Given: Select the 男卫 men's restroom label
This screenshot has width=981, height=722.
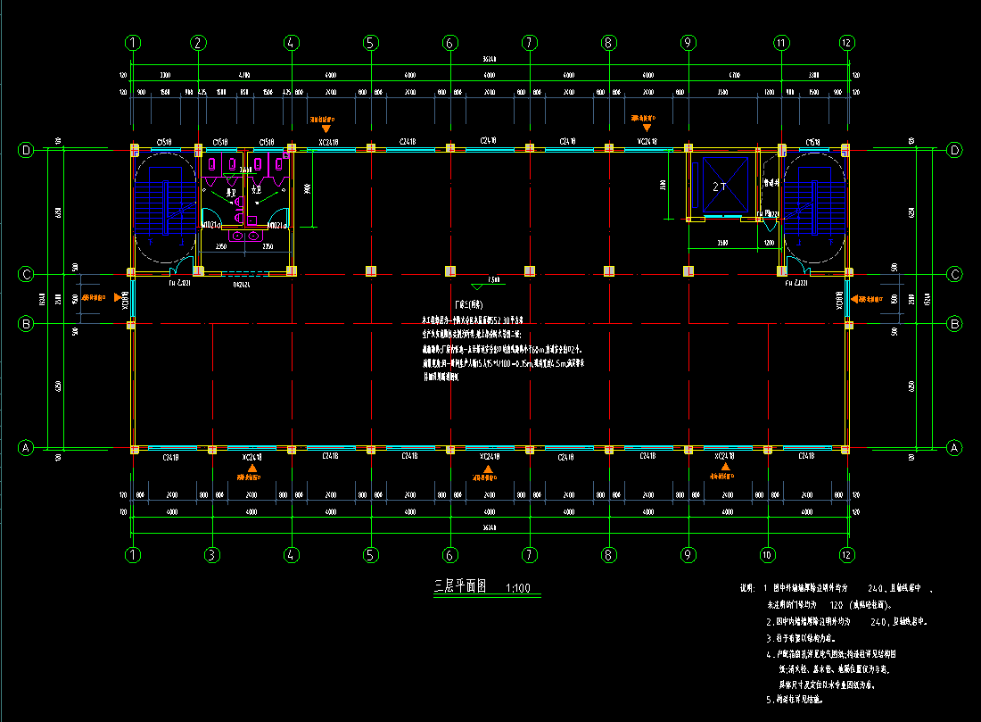Looking at the screenshot, I should tap(230, 190).
